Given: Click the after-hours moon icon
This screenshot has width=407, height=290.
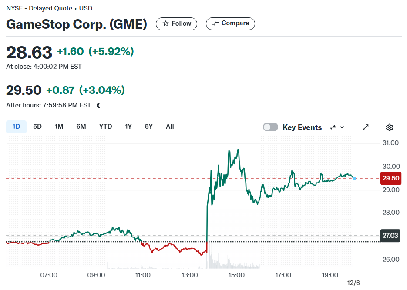Looking at the screenshot, I should pos(99,105).
